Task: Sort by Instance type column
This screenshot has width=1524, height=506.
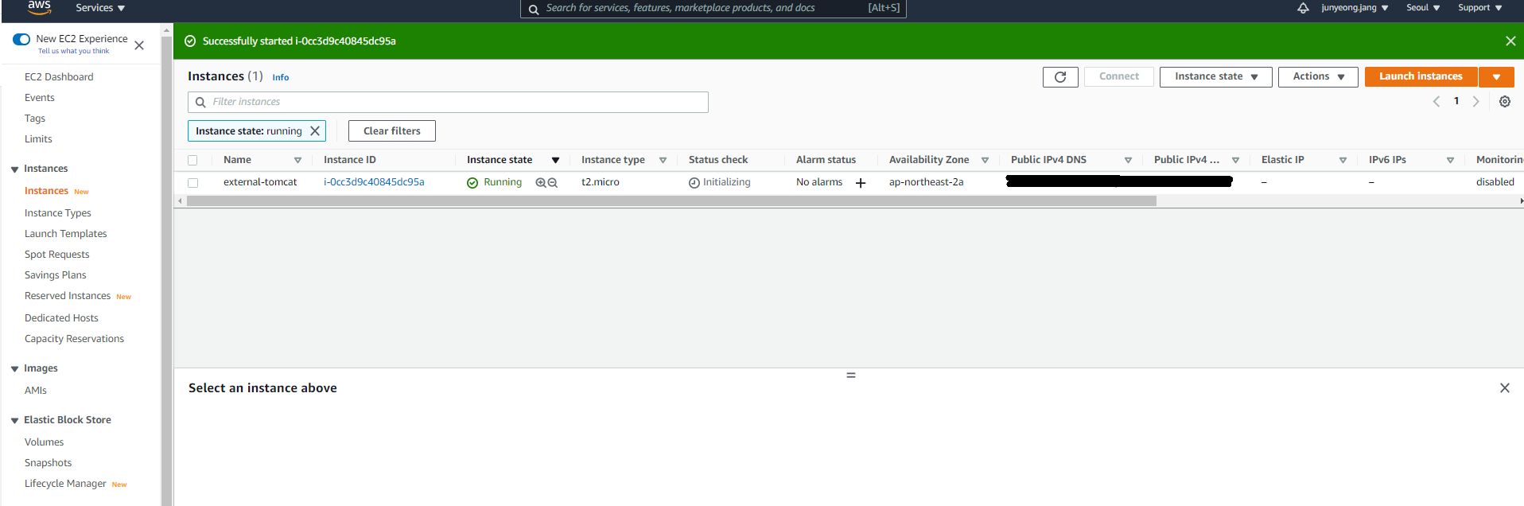Action: coord(663,160)
